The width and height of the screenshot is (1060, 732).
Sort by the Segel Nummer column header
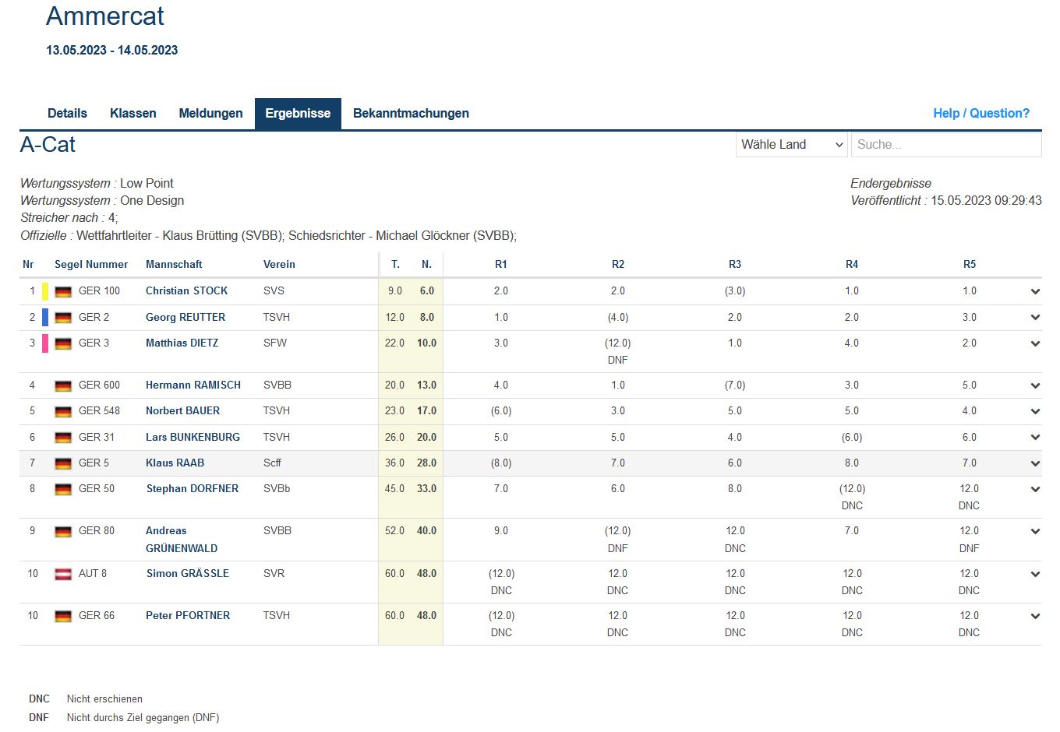click(x=91, y=265)
